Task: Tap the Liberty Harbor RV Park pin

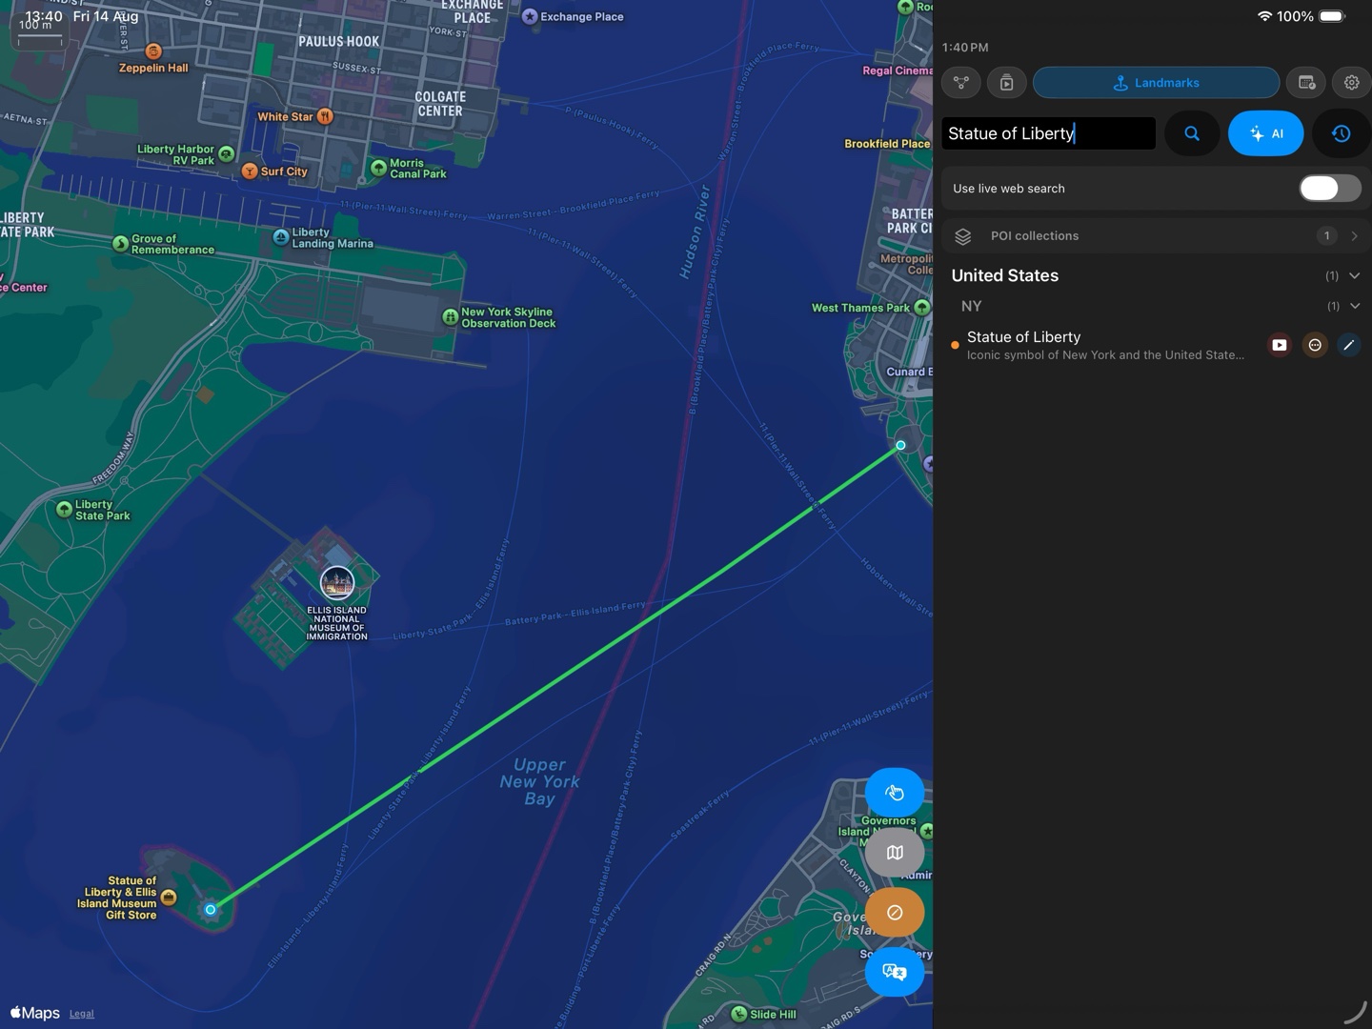Action: pos(226,153)
